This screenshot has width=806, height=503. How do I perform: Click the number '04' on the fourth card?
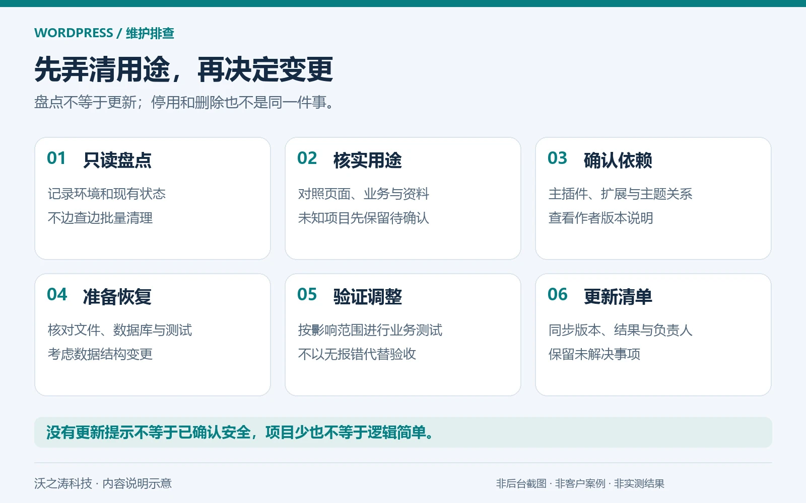click(x=57, y=295)
